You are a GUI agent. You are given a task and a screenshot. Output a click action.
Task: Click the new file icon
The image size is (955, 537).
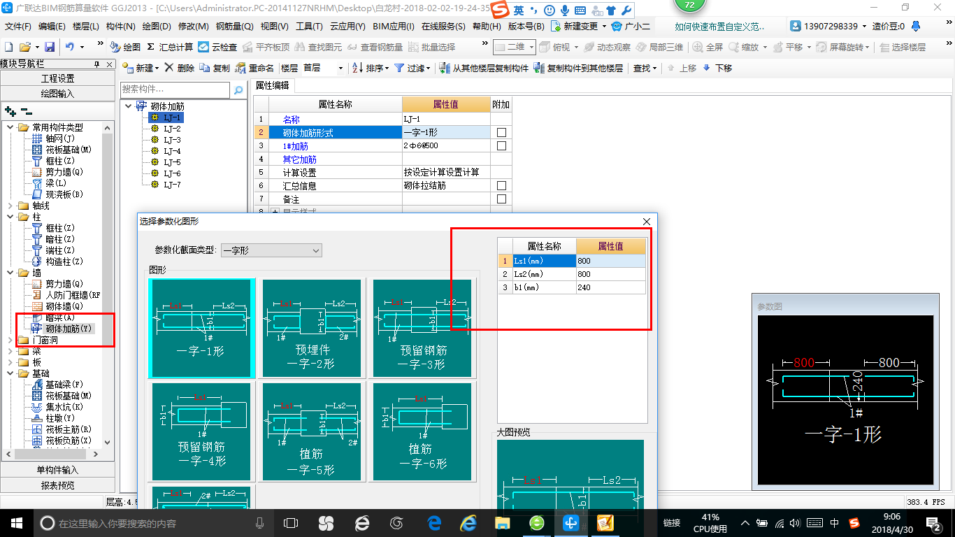(x=8, y=47)
